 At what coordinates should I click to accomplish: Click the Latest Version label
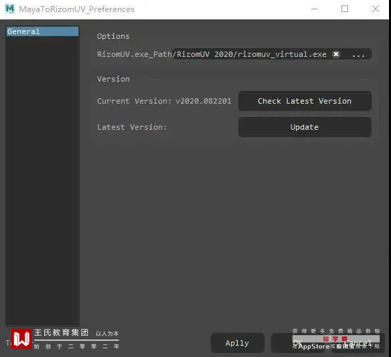(132, 127)
